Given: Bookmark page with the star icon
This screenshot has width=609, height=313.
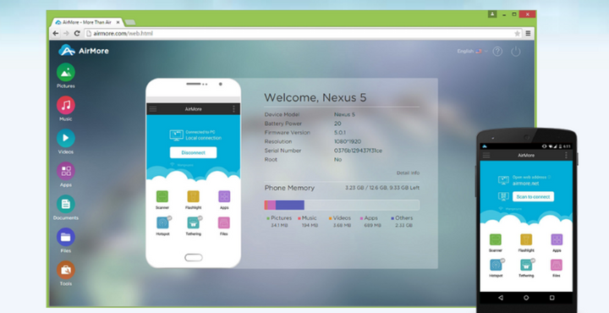Looking at the screenshot, I should pos(517,33).
